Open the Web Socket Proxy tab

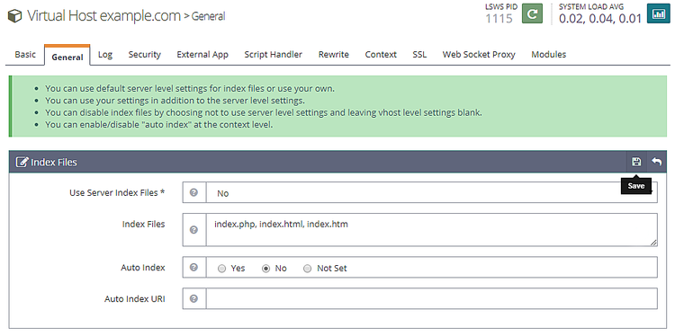[479, 55]
